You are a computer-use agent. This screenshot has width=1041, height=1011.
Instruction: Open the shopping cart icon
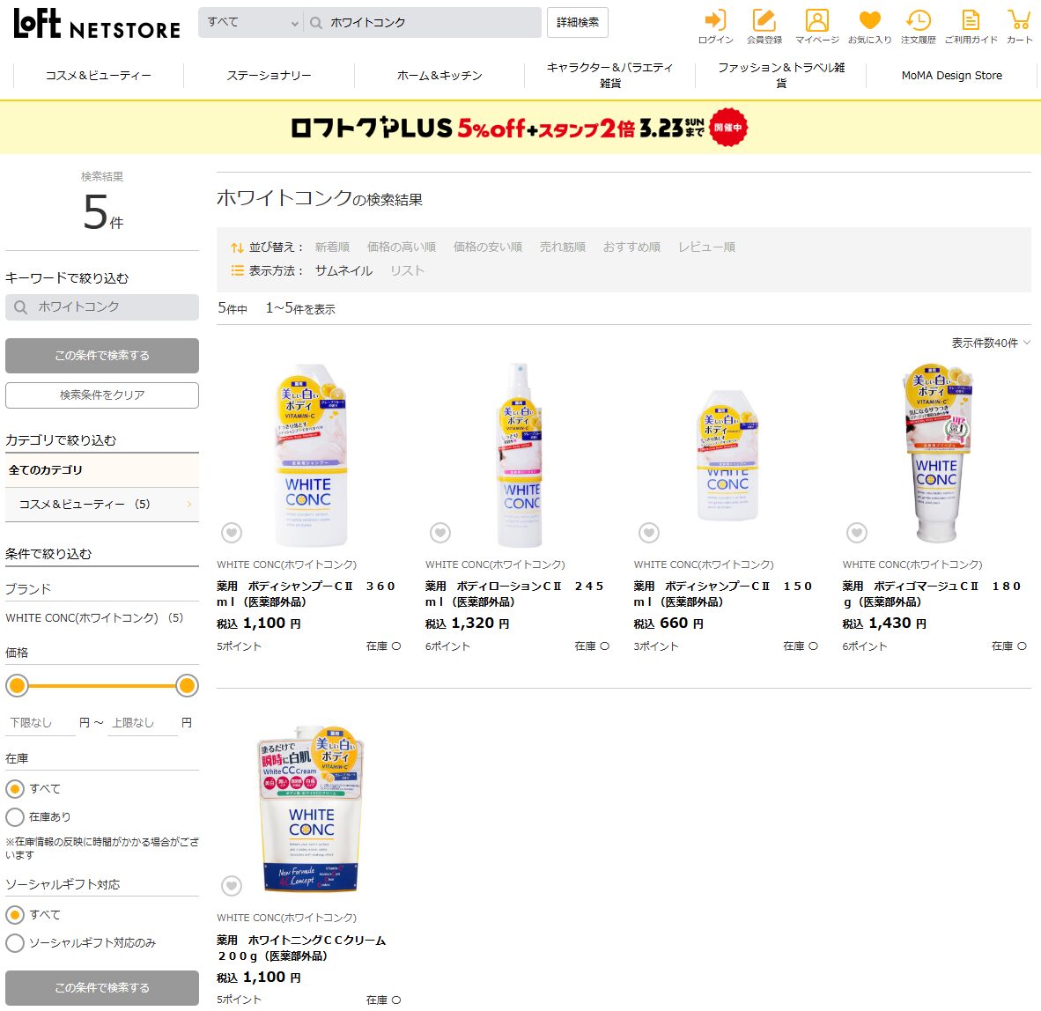[1019, 26]
